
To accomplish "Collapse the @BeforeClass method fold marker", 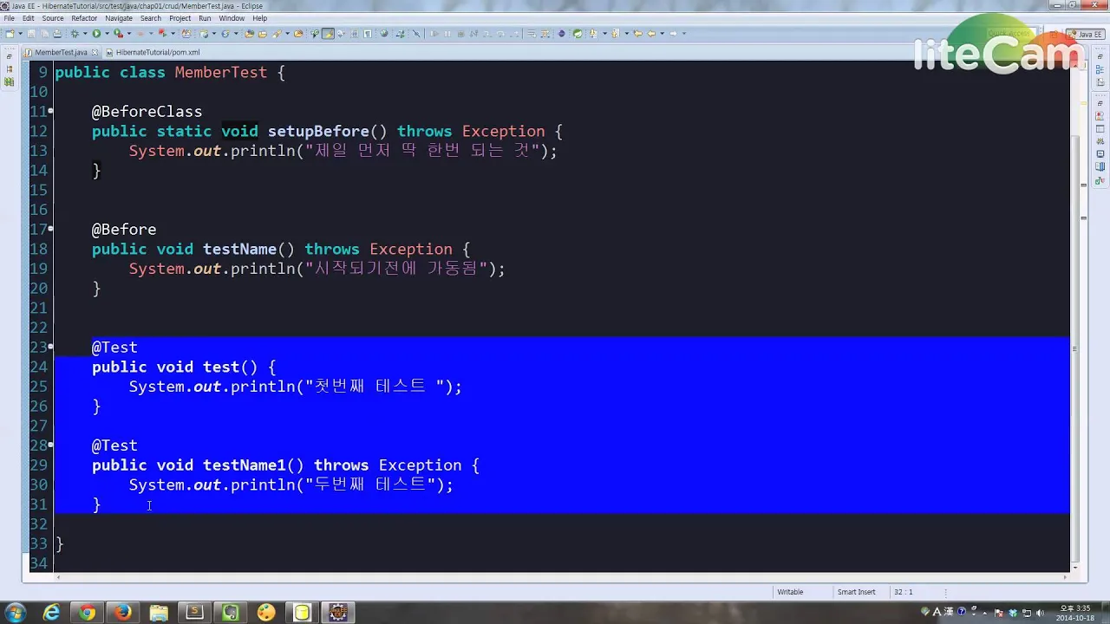I will [51, 112].
